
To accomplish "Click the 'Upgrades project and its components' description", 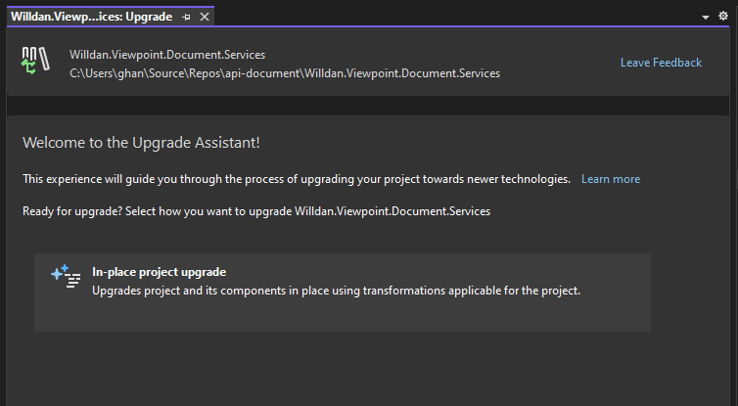I will (336, 291).
